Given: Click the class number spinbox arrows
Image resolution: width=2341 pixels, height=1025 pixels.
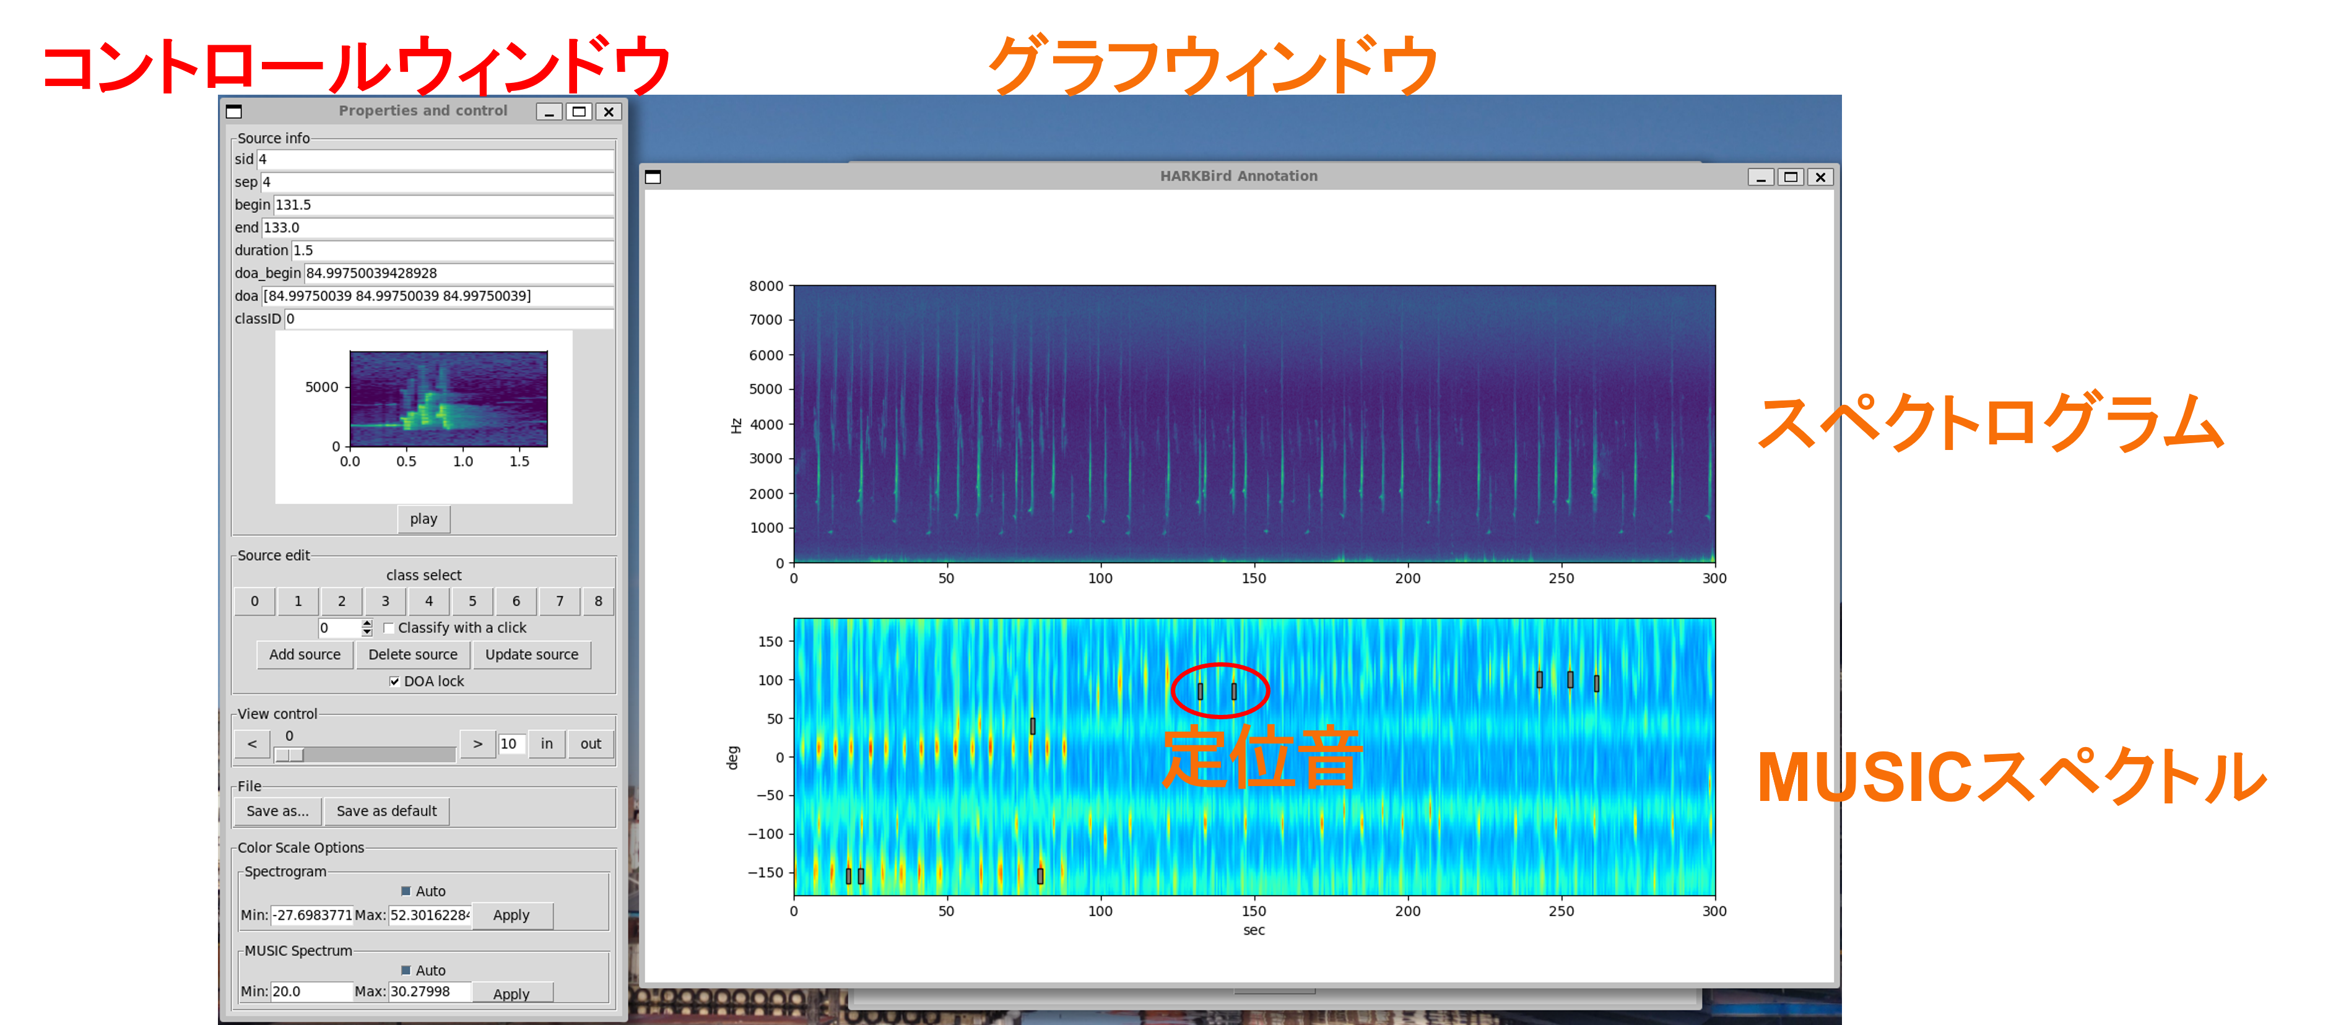Looking at the screenshot, I should (367, 628).
